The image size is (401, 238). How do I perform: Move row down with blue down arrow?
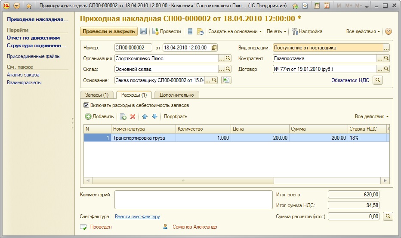click(154, 116)
